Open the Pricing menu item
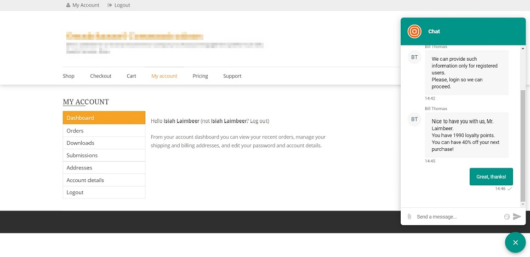 pos(201,76)
